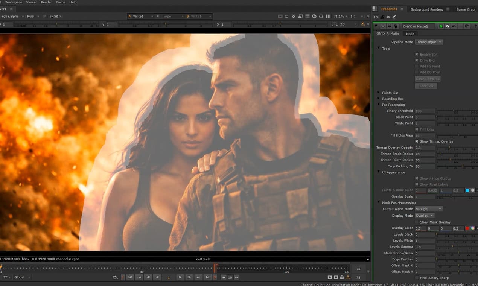Open the Workspace menu
Screen dimensions: 478x286
13,2
